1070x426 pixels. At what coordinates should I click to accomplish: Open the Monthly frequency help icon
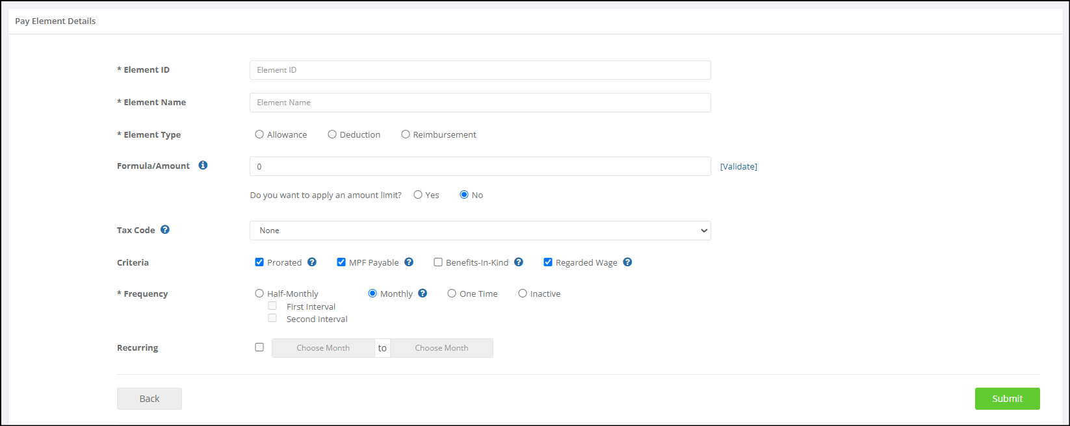[x=423, y=294]
